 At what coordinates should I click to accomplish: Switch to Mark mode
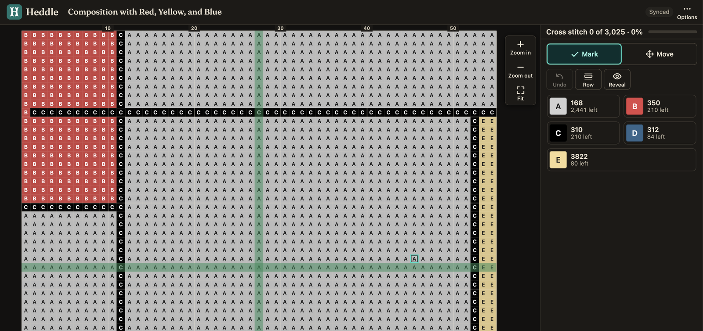point(584,54)
